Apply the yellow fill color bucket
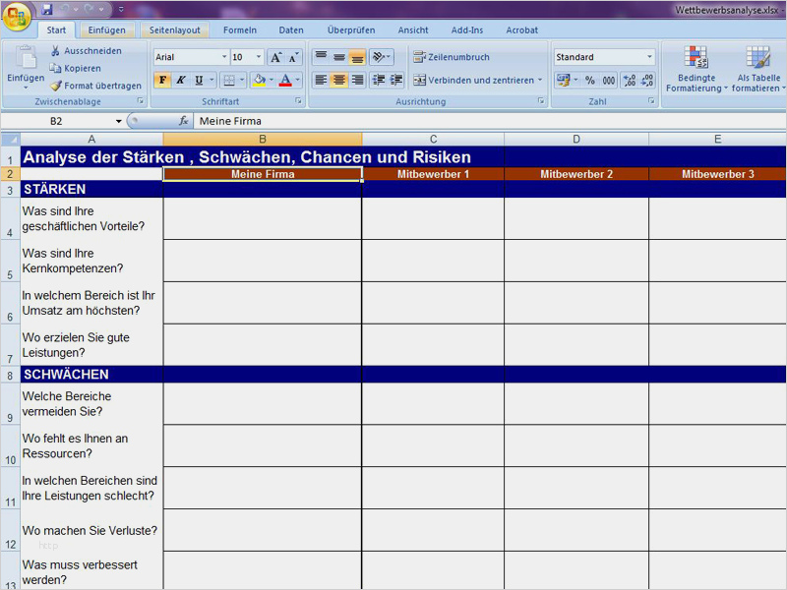The image size is (787, 590). tap(259, 81)
